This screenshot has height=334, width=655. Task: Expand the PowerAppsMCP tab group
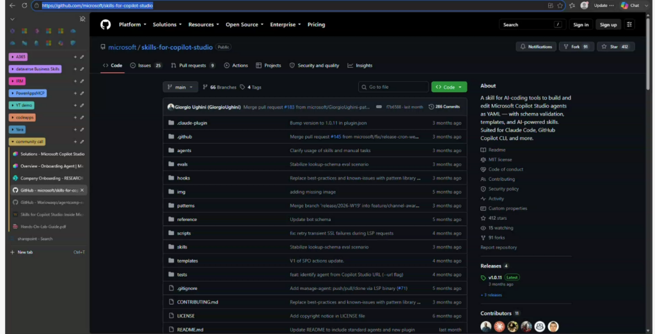[x=28, y=93]
